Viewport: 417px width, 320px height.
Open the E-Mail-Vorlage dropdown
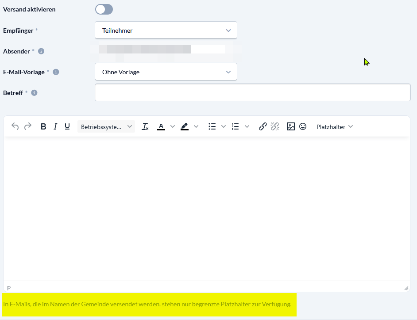pyautogui.click(x=166, y=72)
